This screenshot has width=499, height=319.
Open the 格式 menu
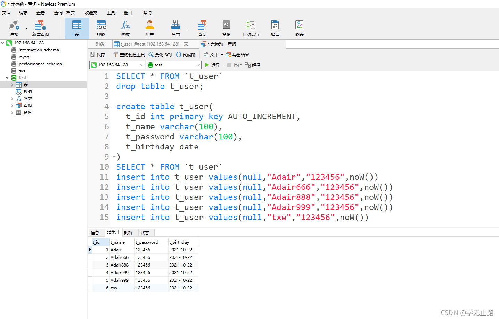(x=71, y=13)
